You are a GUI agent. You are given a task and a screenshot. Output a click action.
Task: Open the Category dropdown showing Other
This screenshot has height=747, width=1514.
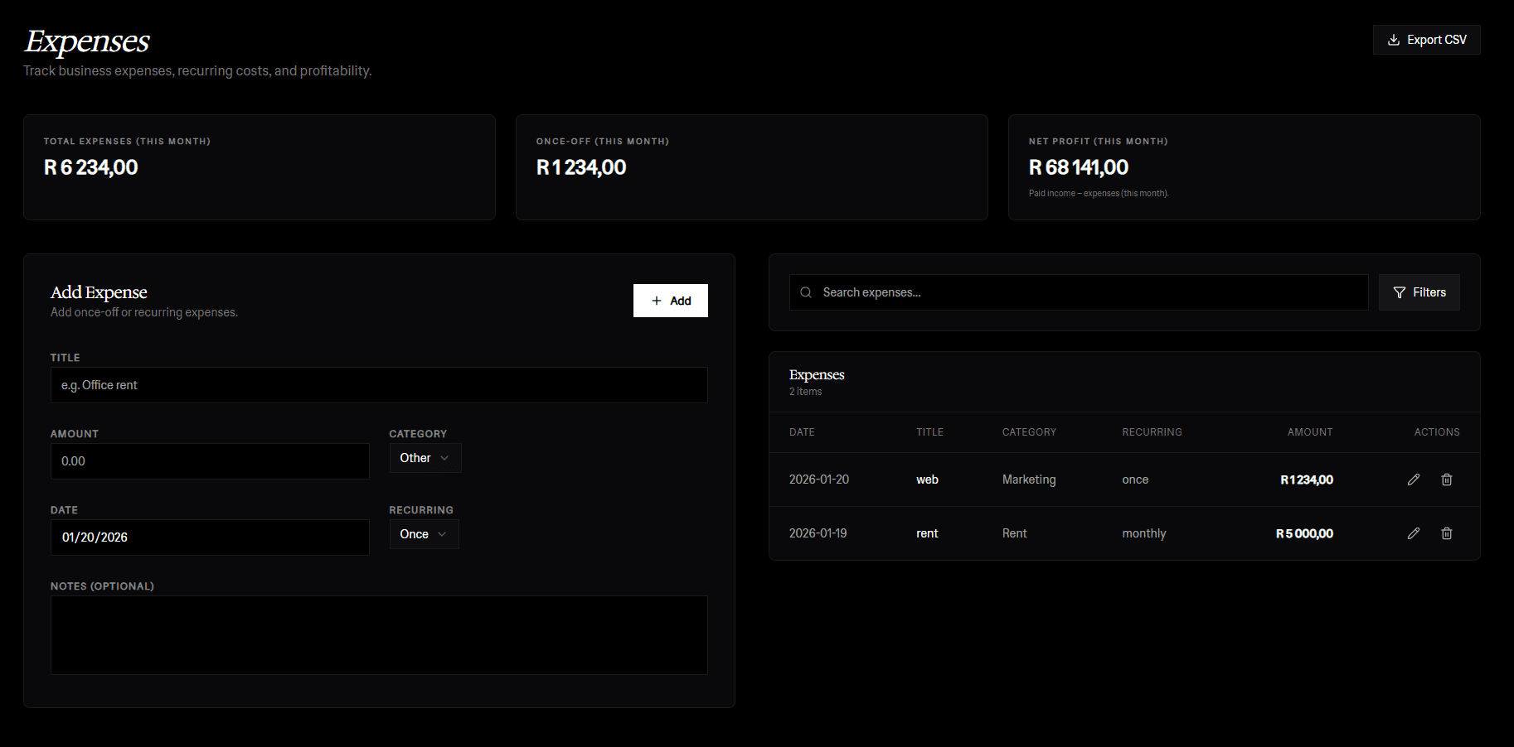tap(425, 457)
